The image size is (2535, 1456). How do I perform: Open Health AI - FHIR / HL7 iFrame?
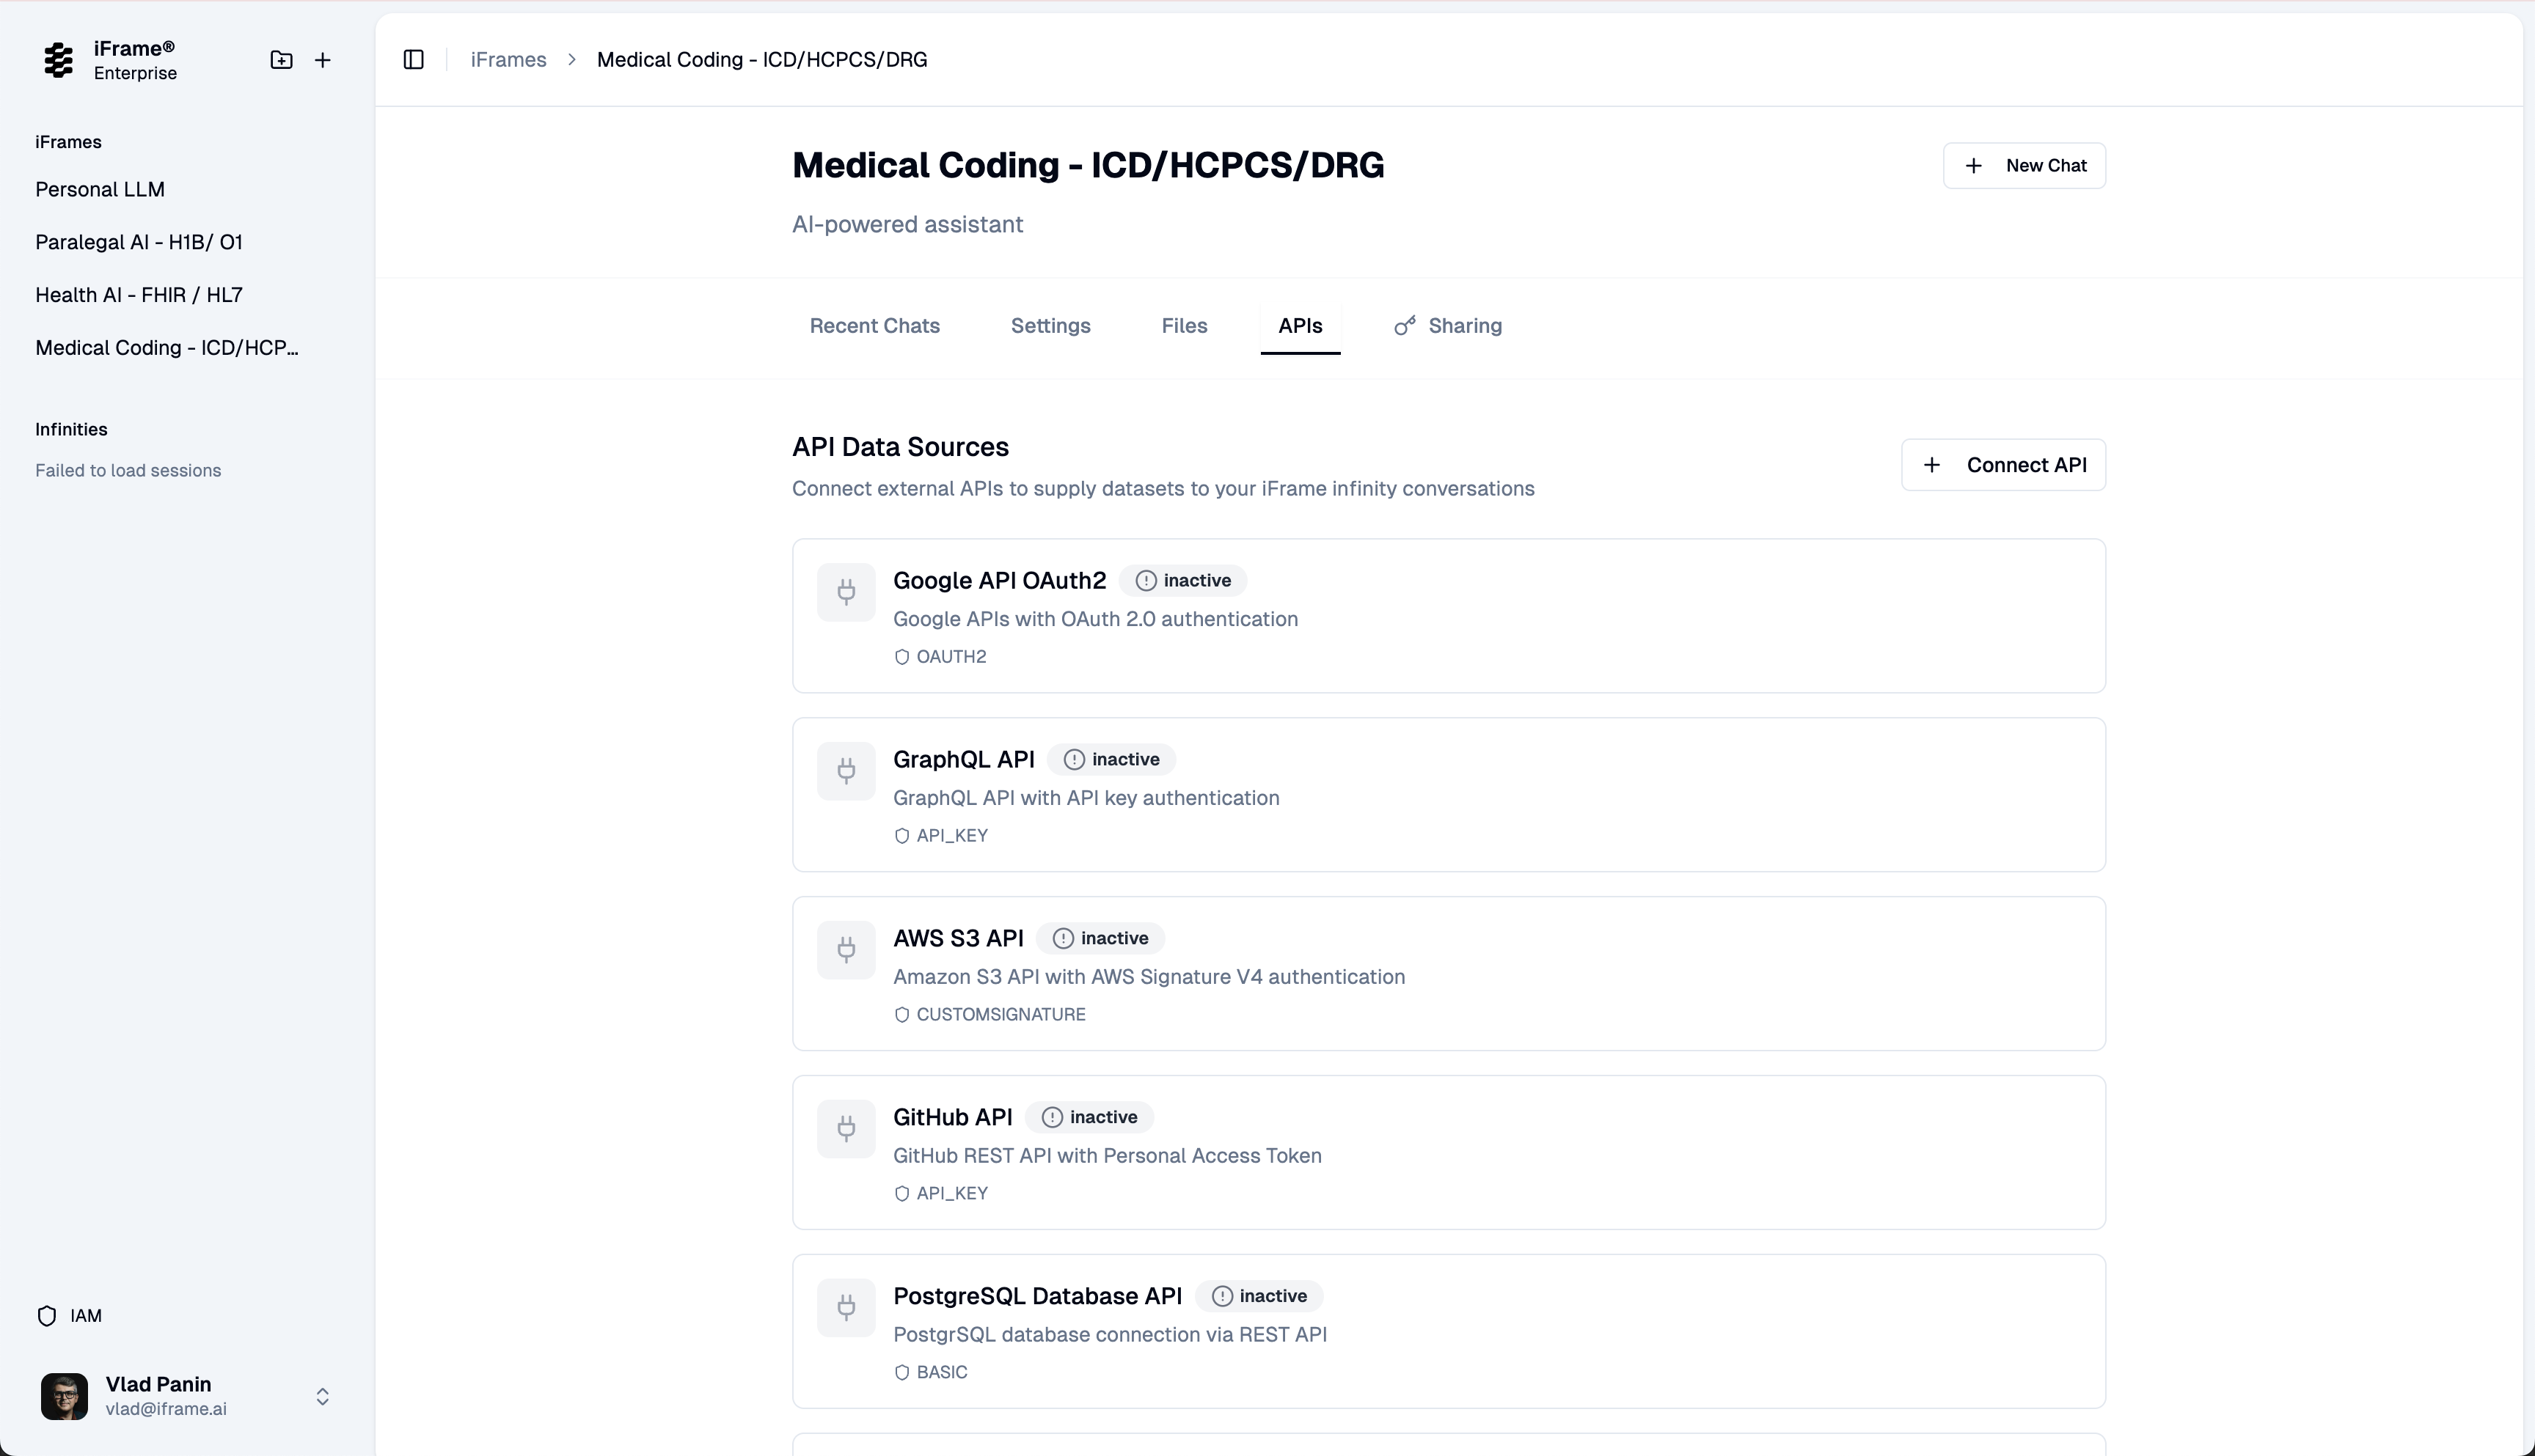[x=139, y=296]
